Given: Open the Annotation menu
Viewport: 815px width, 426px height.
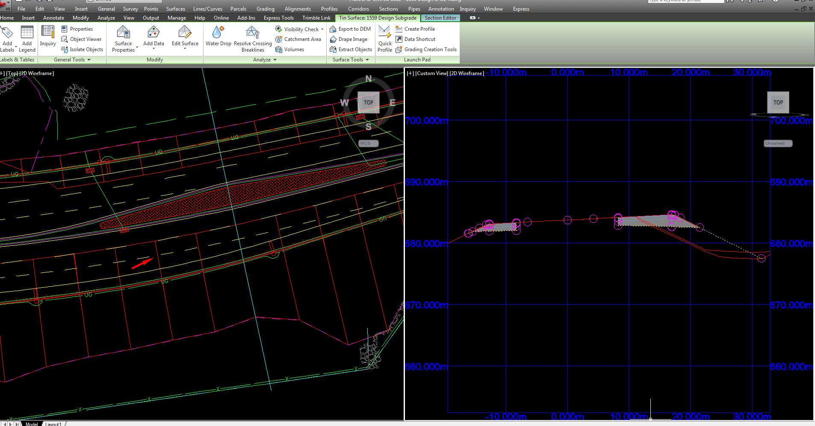Looking at the screenshot, I should (441, 9).
